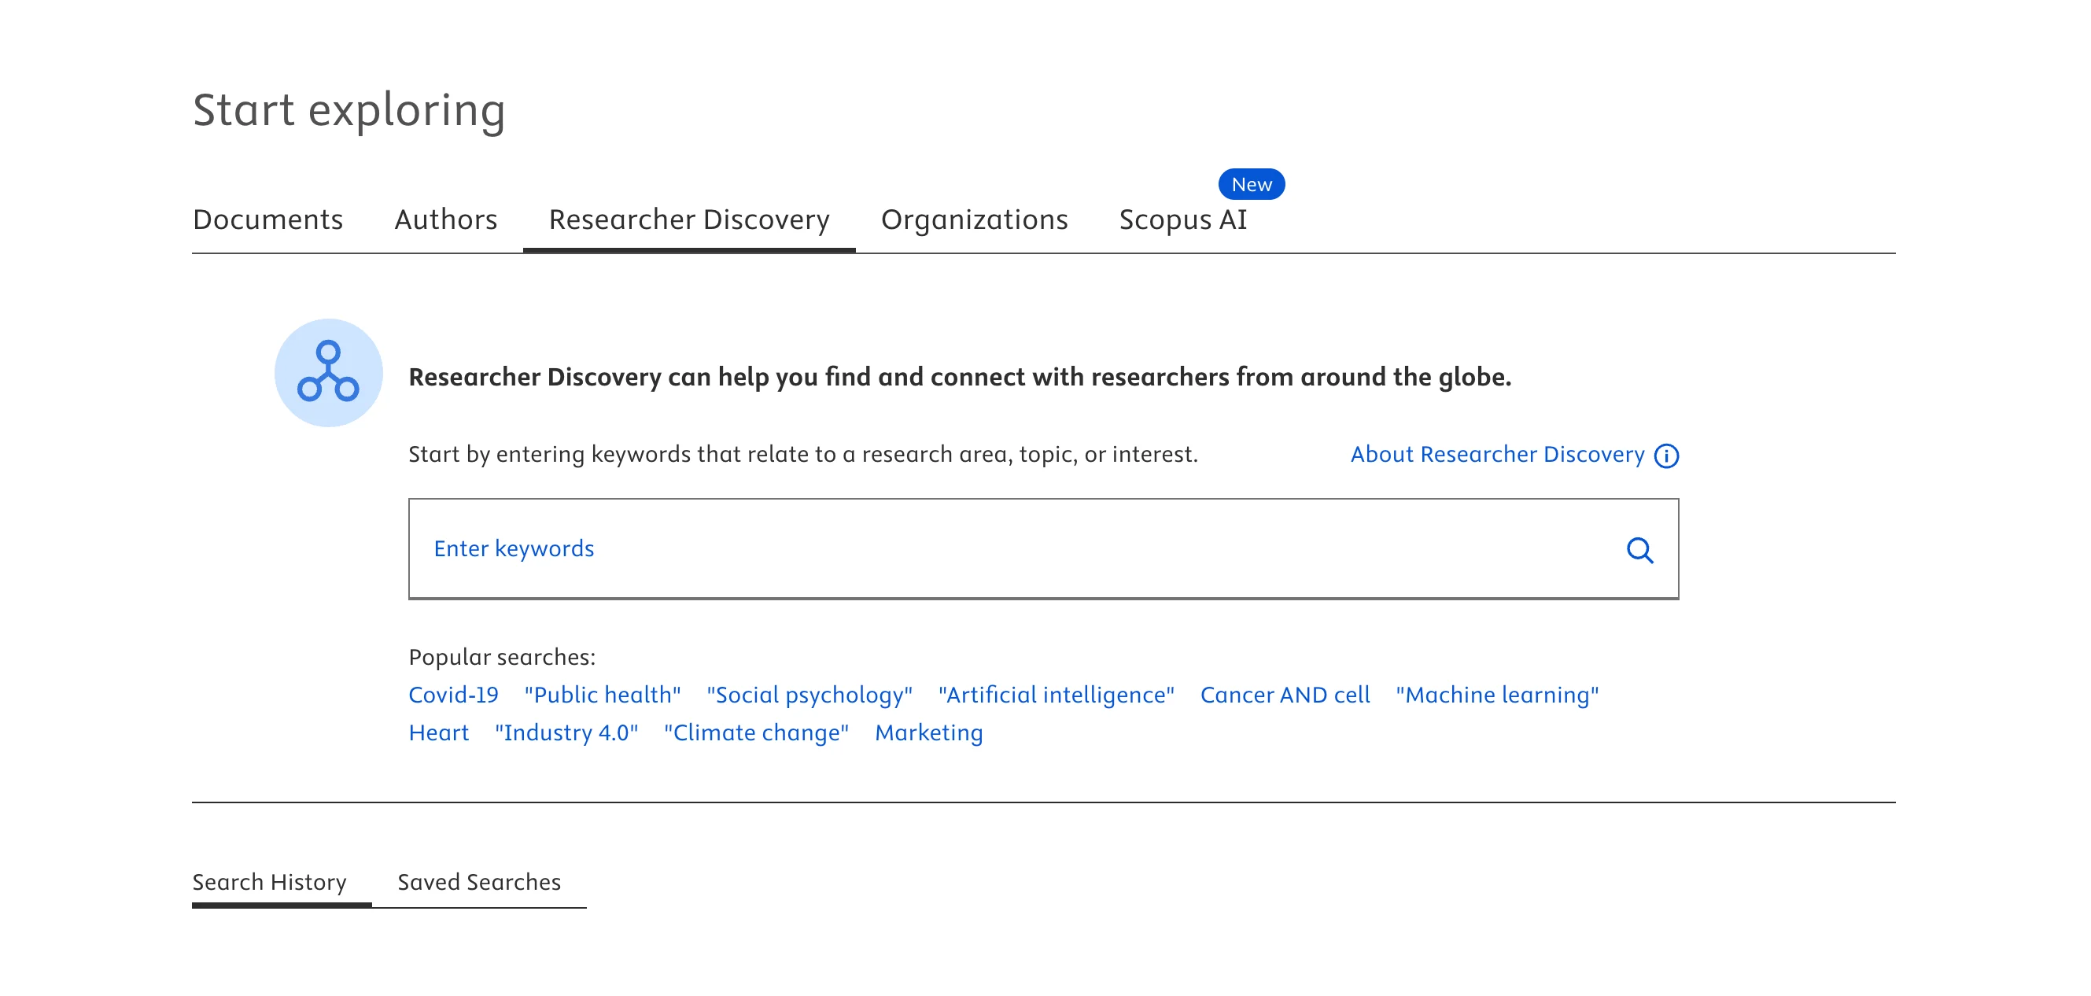
Task: Search the popular term Covid-19
Action: click(x=453, y=695)
